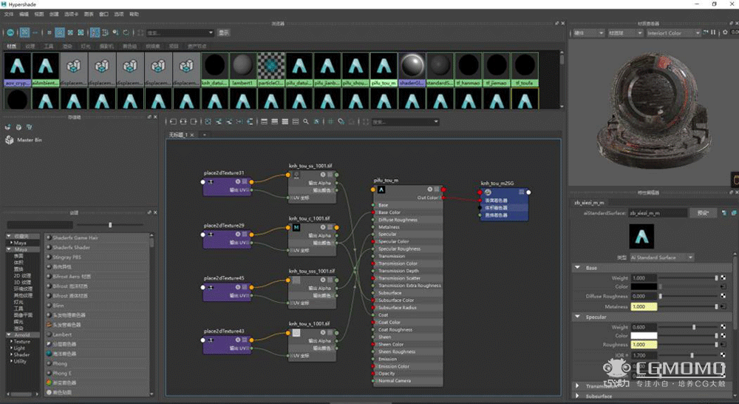
Task: Expand the Shader subcategory under Arnold
Action: [12, 354]
